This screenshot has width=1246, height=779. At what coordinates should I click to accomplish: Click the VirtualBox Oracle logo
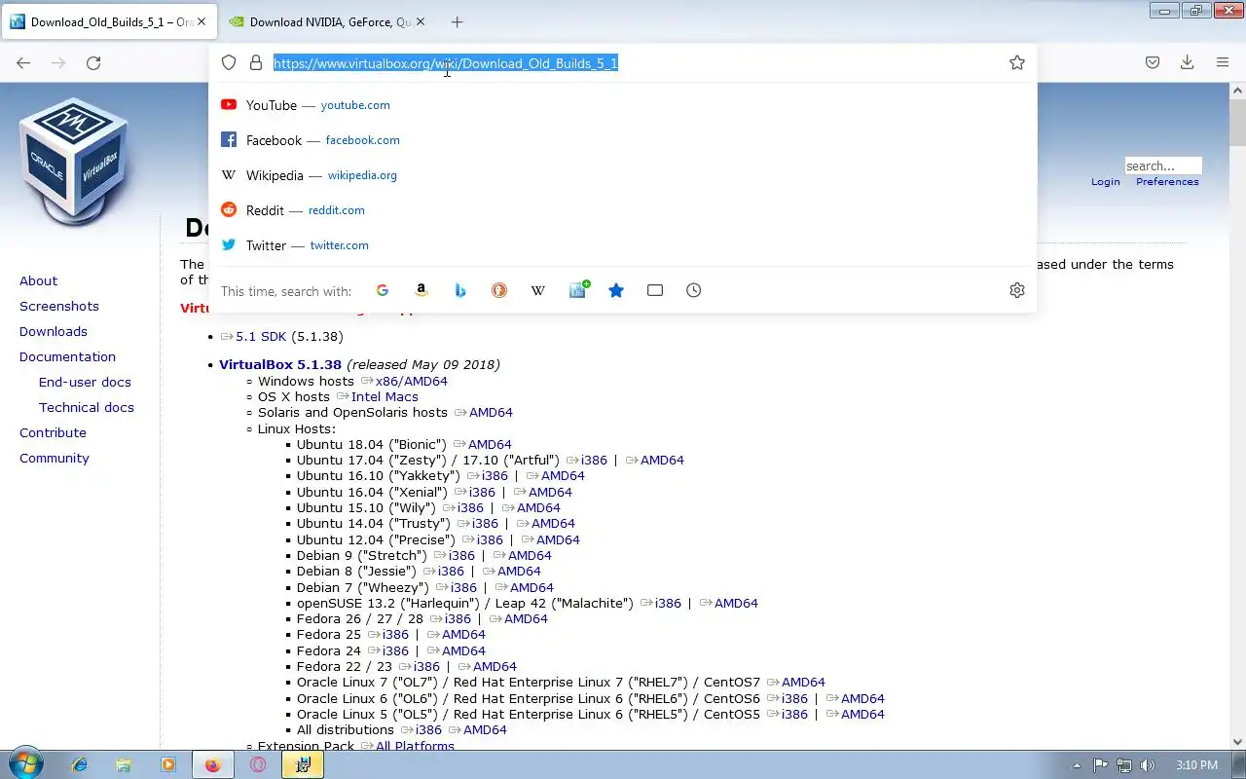pos(74,161)
